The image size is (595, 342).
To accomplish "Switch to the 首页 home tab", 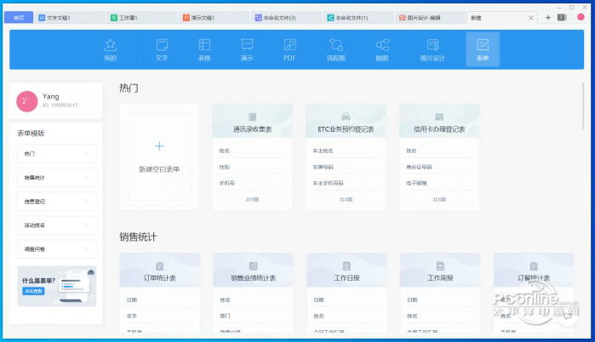I will (x=19, y=18).
